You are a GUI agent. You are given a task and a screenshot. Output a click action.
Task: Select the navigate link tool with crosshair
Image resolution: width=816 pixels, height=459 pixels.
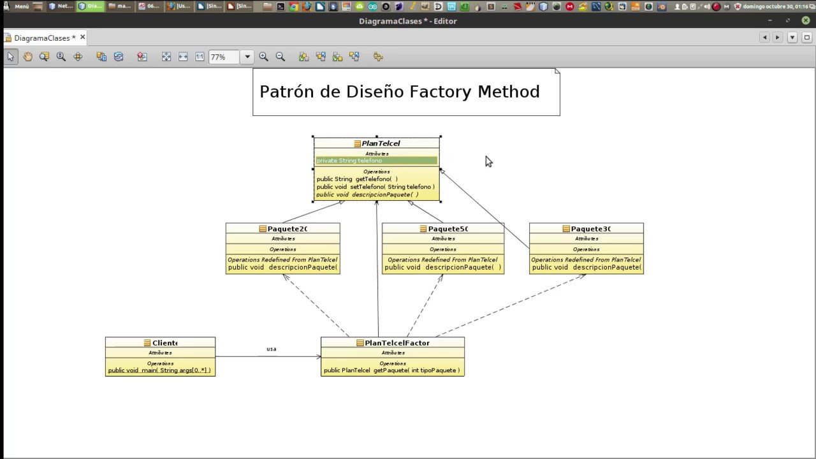pyautogui.click(x=78, y=57)
